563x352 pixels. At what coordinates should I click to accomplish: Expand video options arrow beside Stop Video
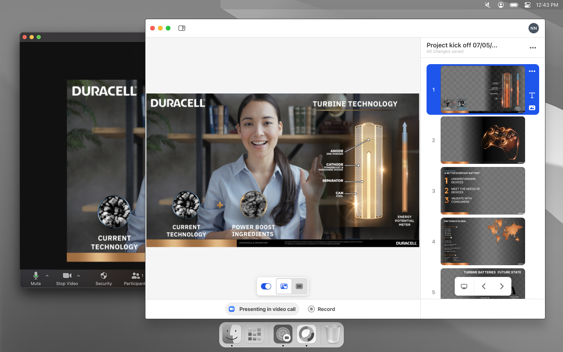pyautogui.click(x=78, y=276)
